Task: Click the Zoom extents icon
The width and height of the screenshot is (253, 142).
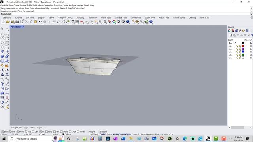Action: click(x=63, y=22)
